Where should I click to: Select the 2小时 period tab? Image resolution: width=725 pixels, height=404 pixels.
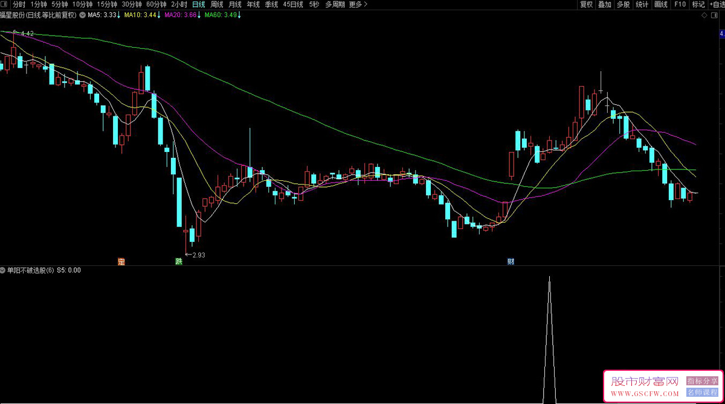pyautogui.click(x=179, y=4)
